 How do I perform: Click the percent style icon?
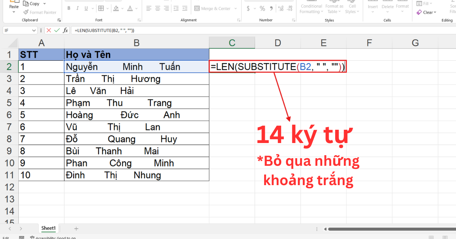tap(263, 8)
